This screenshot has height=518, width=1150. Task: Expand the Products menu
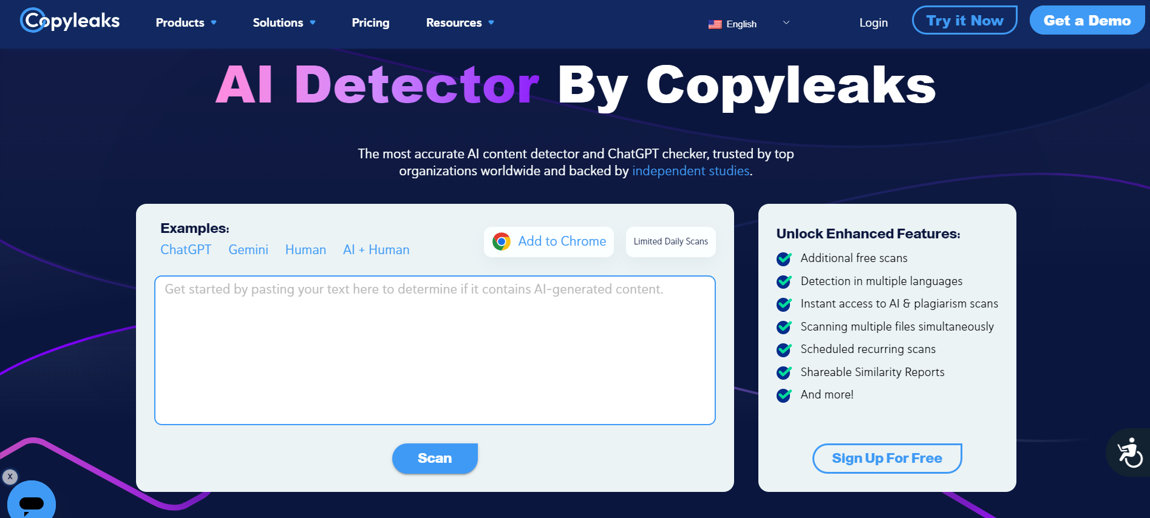pyautogui.click(x=186, y=22)
